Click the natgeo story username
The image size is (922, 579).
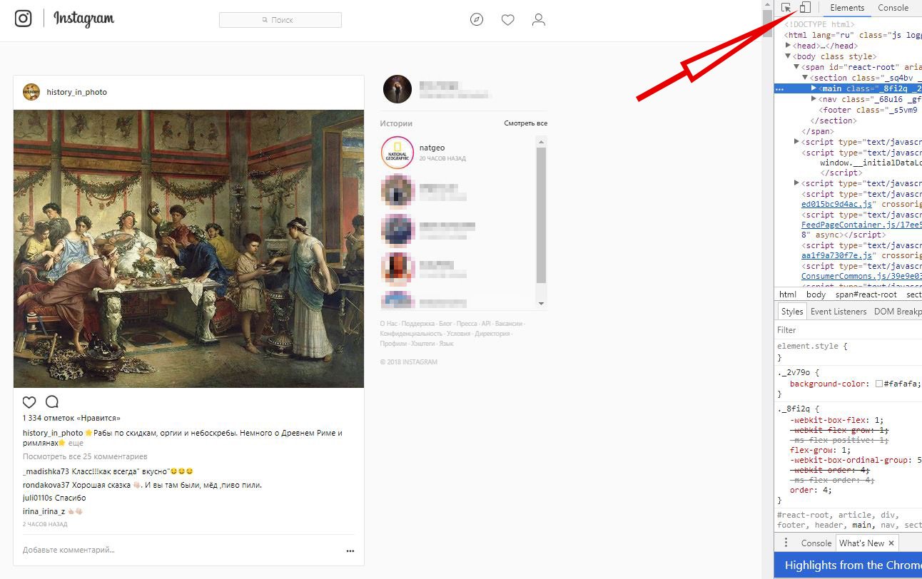[432, 148]
